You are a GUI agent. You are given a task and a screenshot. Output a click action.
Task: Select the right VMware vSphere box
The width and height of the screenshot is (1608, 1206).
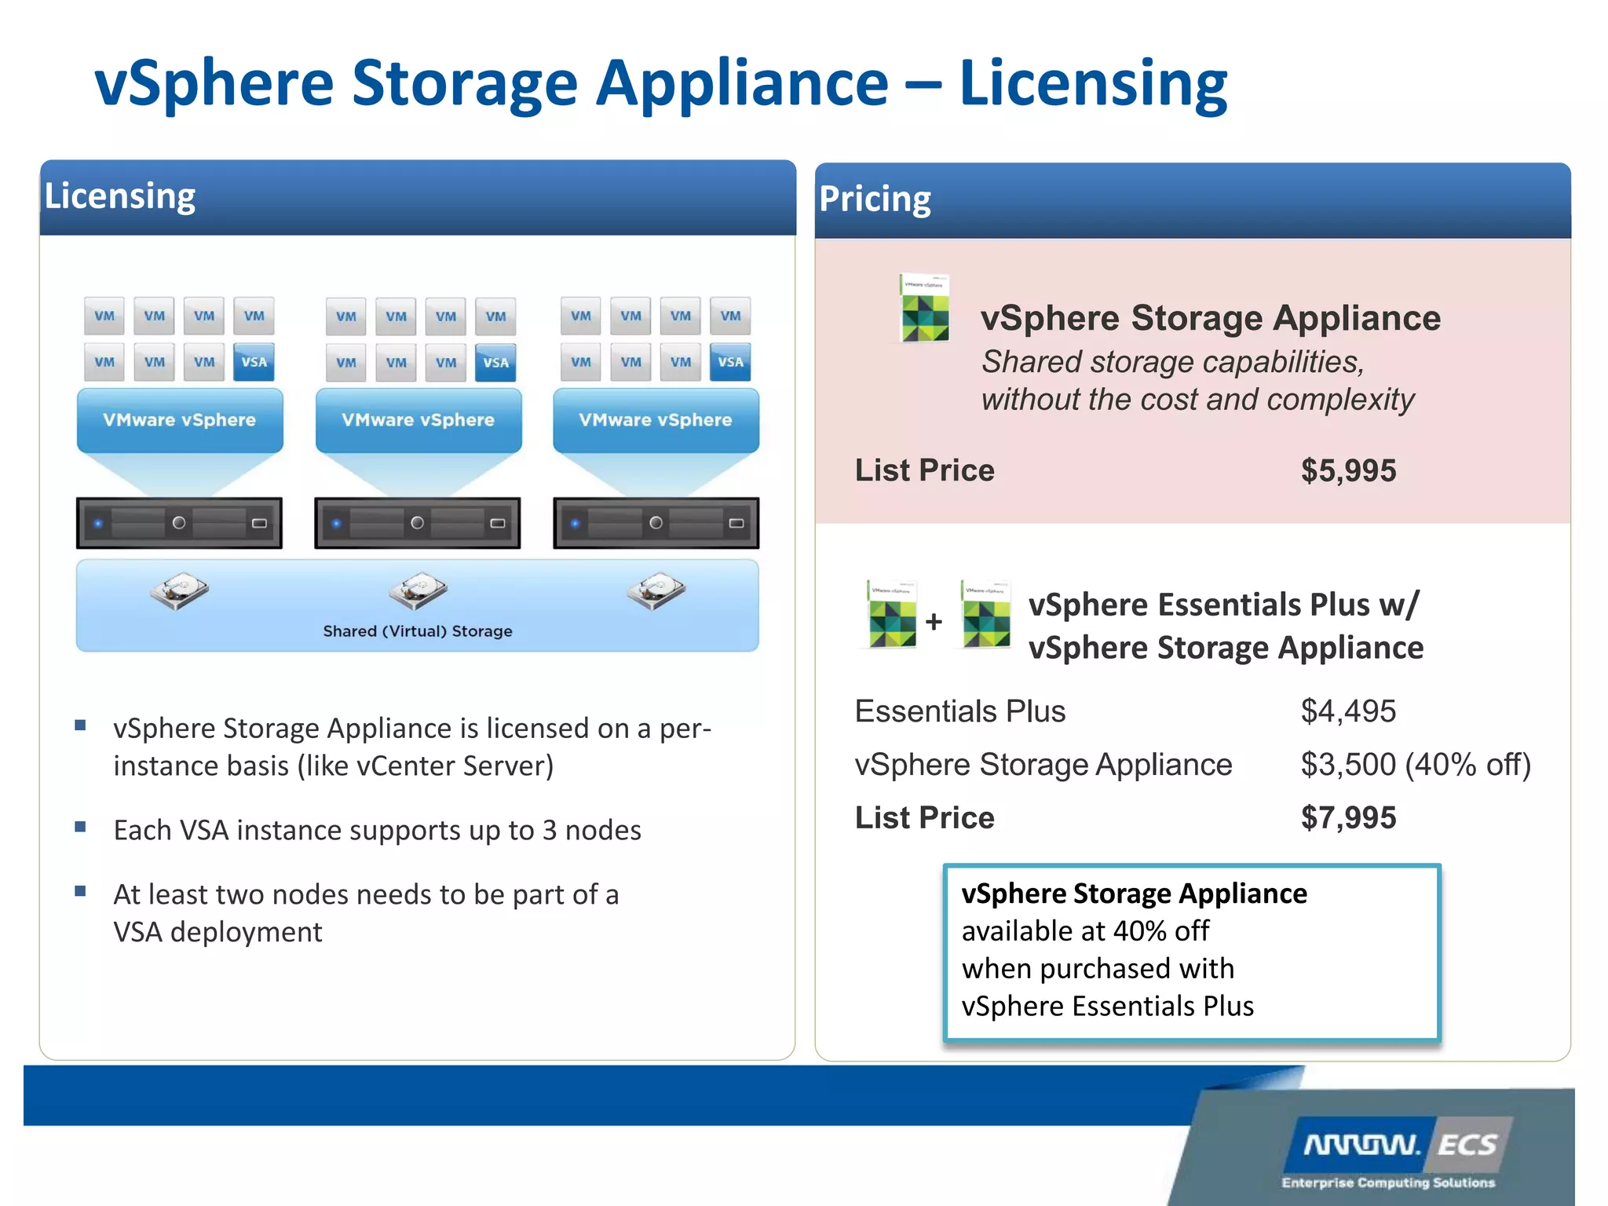pyautogui.click(x=656, y=420)
